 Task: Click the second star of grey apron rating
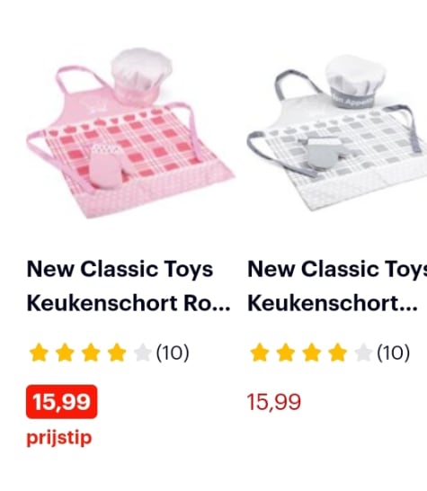tap(286, 353)
